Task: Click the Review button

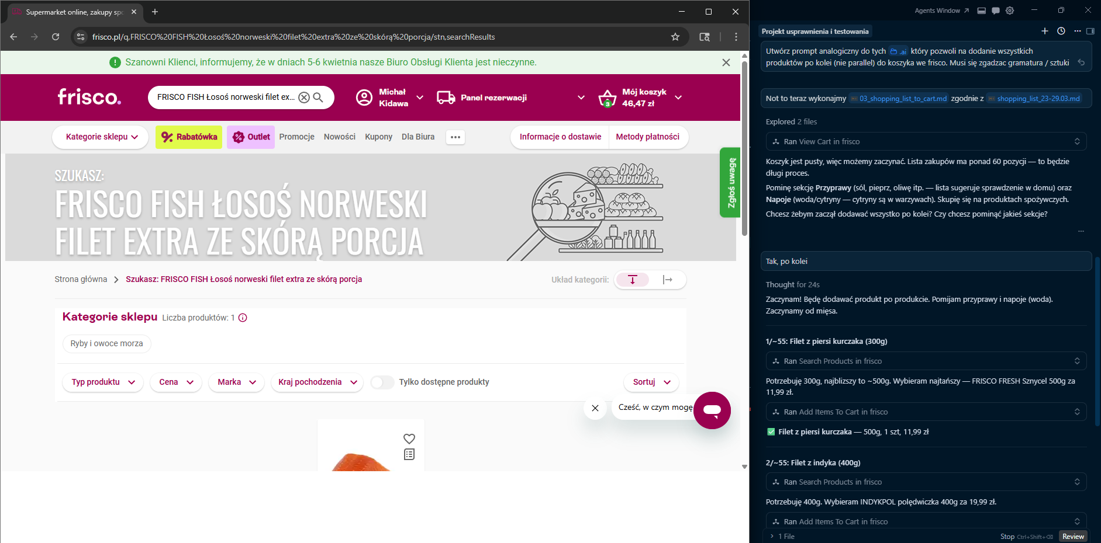Action: point(1073,536)
